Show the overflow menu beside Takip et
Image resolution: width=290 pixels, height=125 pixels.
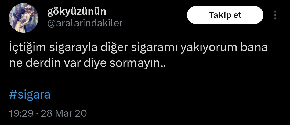[275, 15]
